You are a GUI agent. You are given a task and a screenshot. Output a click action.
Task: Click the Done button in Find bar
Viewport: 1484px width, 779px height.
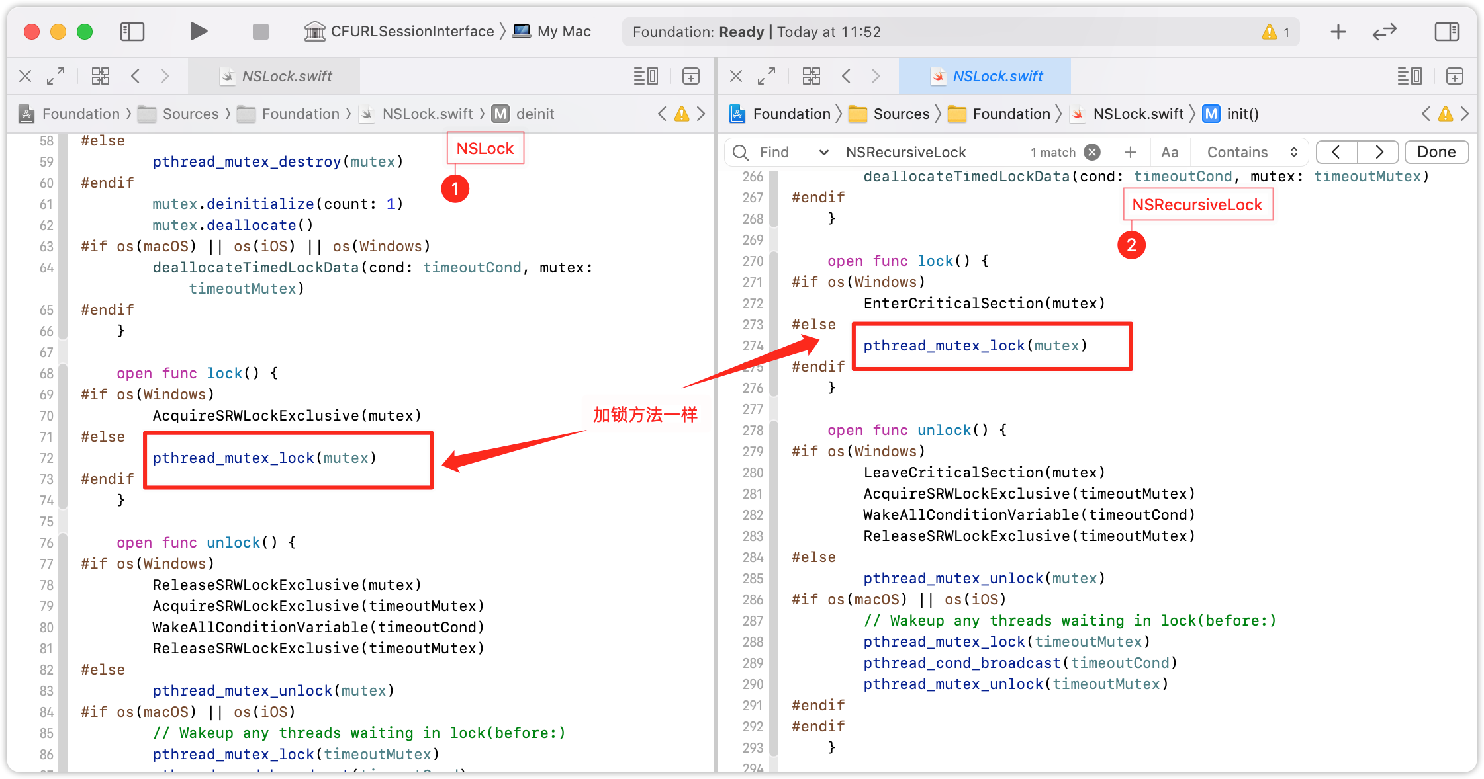1436,152
